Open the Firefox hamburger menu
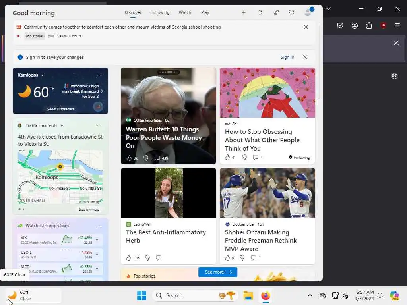 coord(397,25)
